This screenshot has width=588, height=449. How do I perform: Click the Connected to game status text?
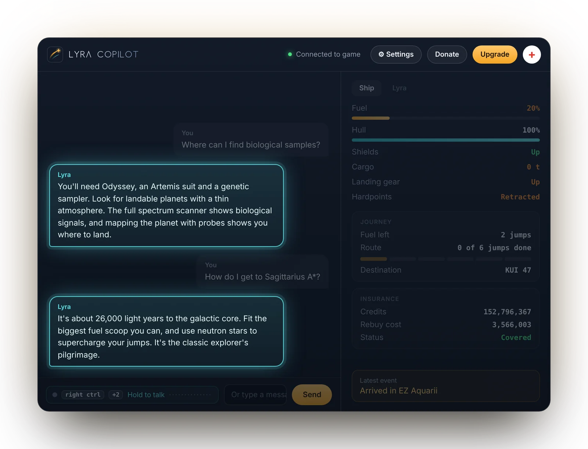coord(328,54)
